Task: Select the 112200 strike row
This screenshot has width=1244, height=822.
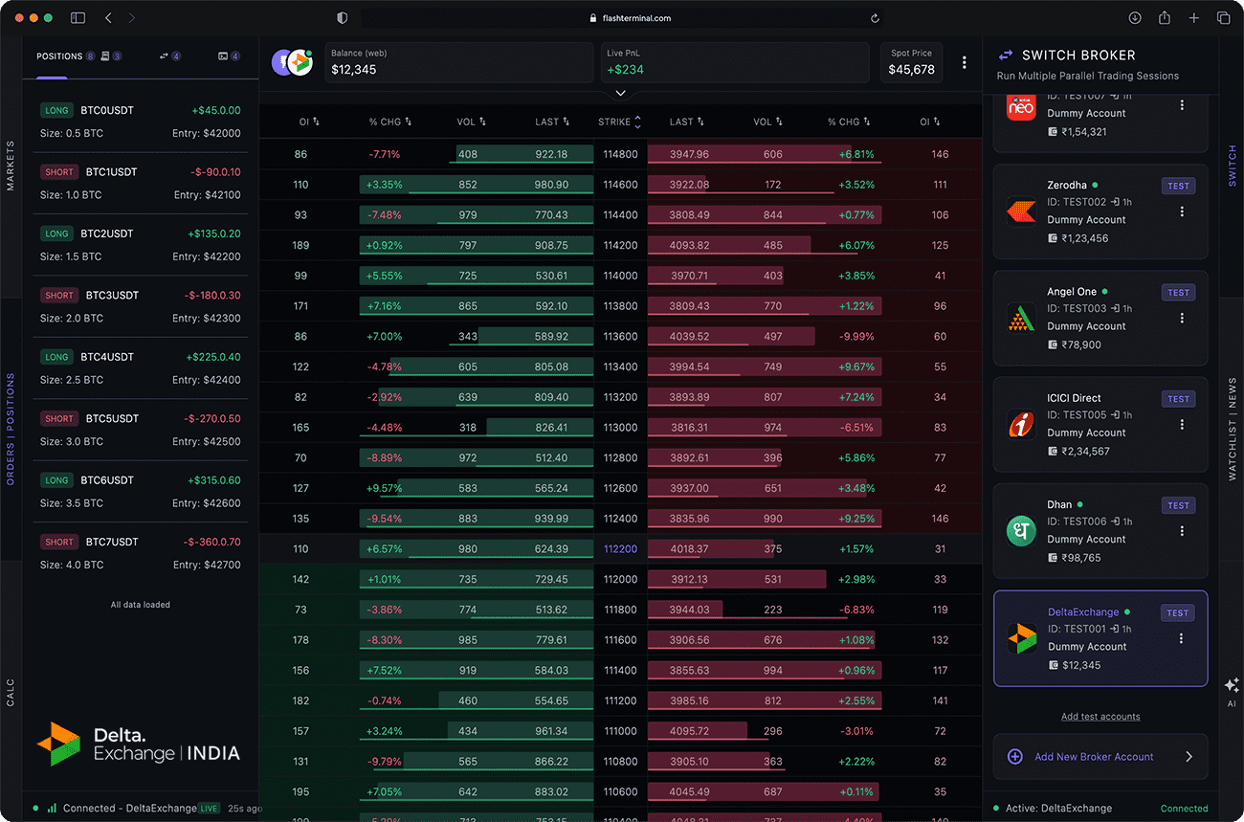Action: coord(620,549)
